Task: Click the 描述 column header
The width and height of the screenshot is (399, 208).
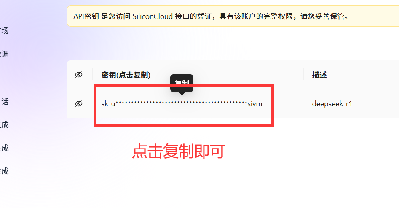Action: click(319, 75)
